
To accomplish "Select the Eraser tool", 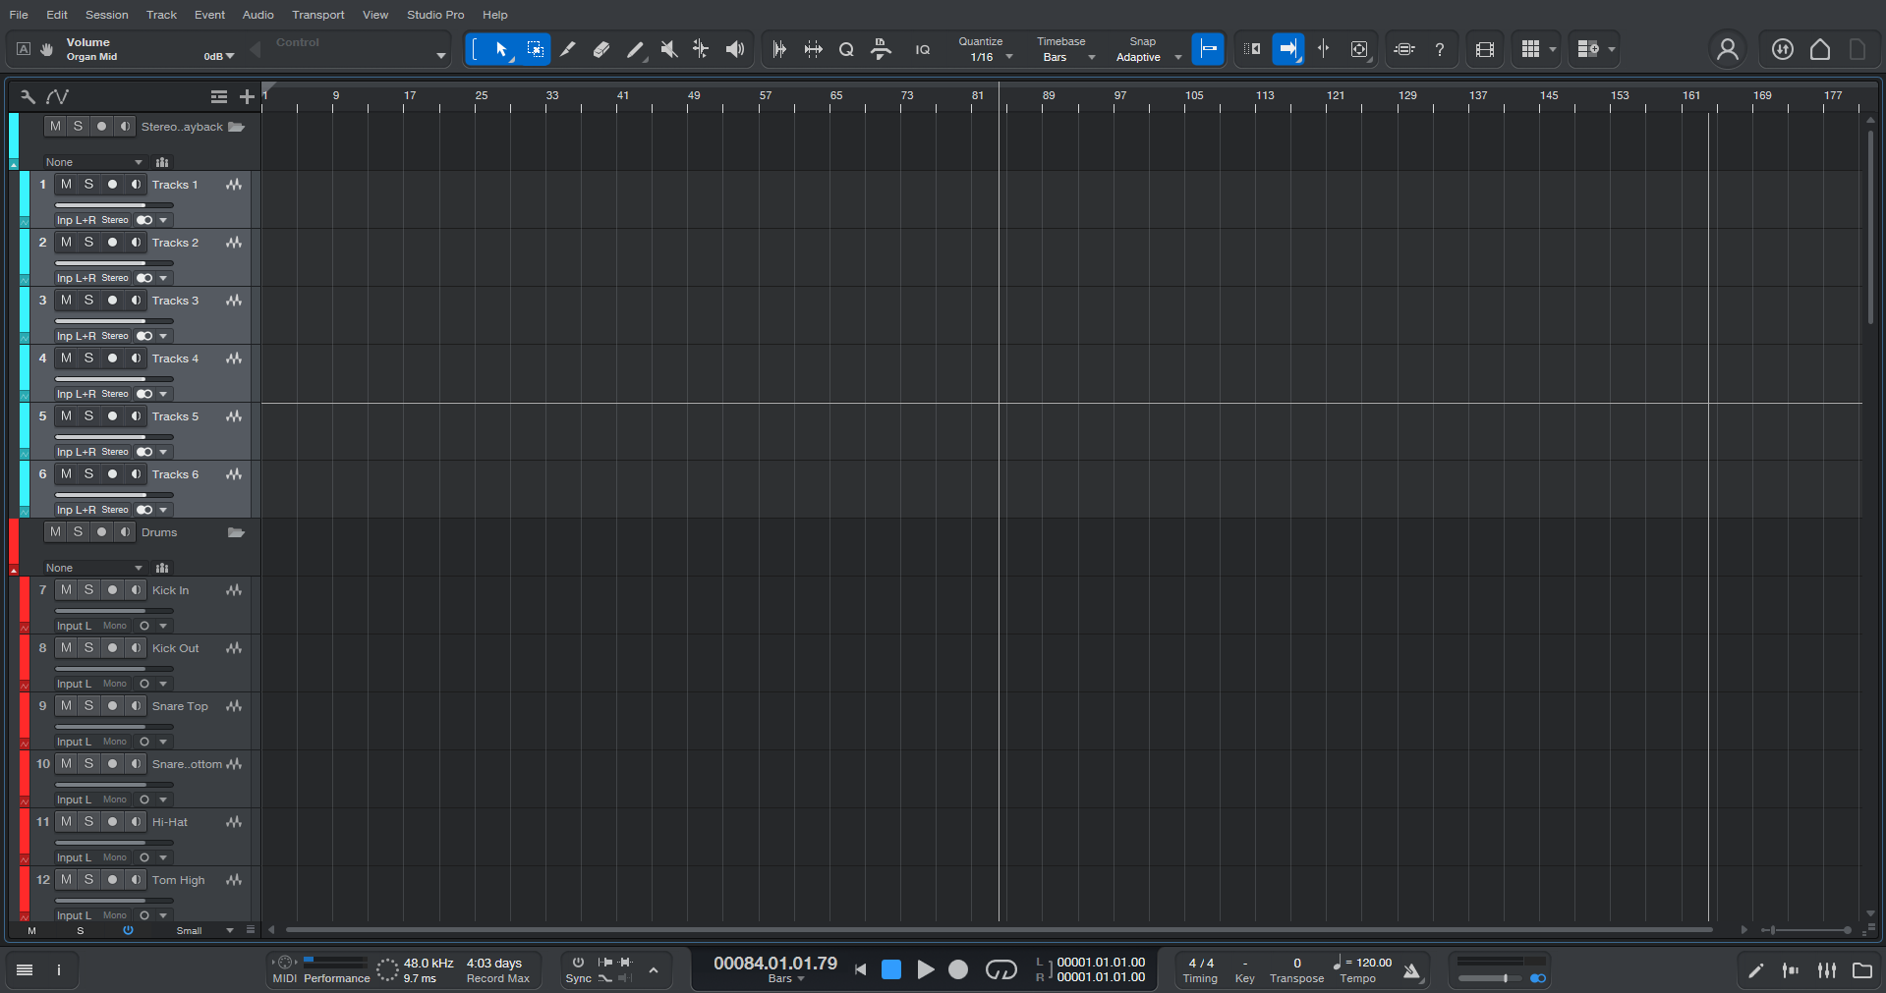I will [601, 49].
